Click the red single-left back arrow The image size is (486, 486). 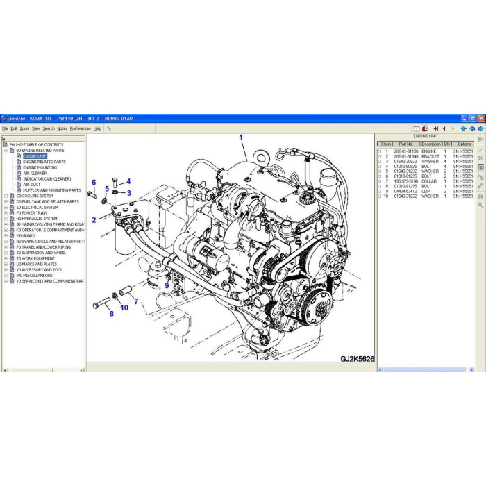click(444, 128)
